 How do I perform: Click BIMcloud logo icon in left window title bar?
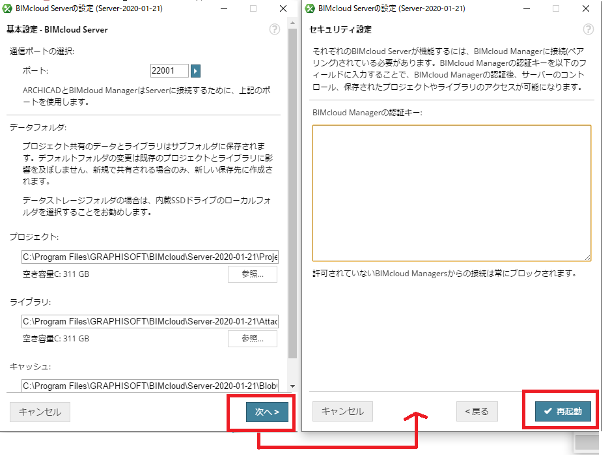(x=7, y=8)
